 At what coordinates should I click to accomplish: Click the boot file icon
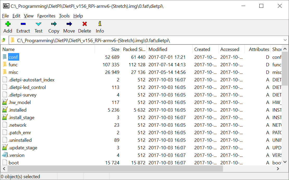pyautogui.click(x=5, y=163)
